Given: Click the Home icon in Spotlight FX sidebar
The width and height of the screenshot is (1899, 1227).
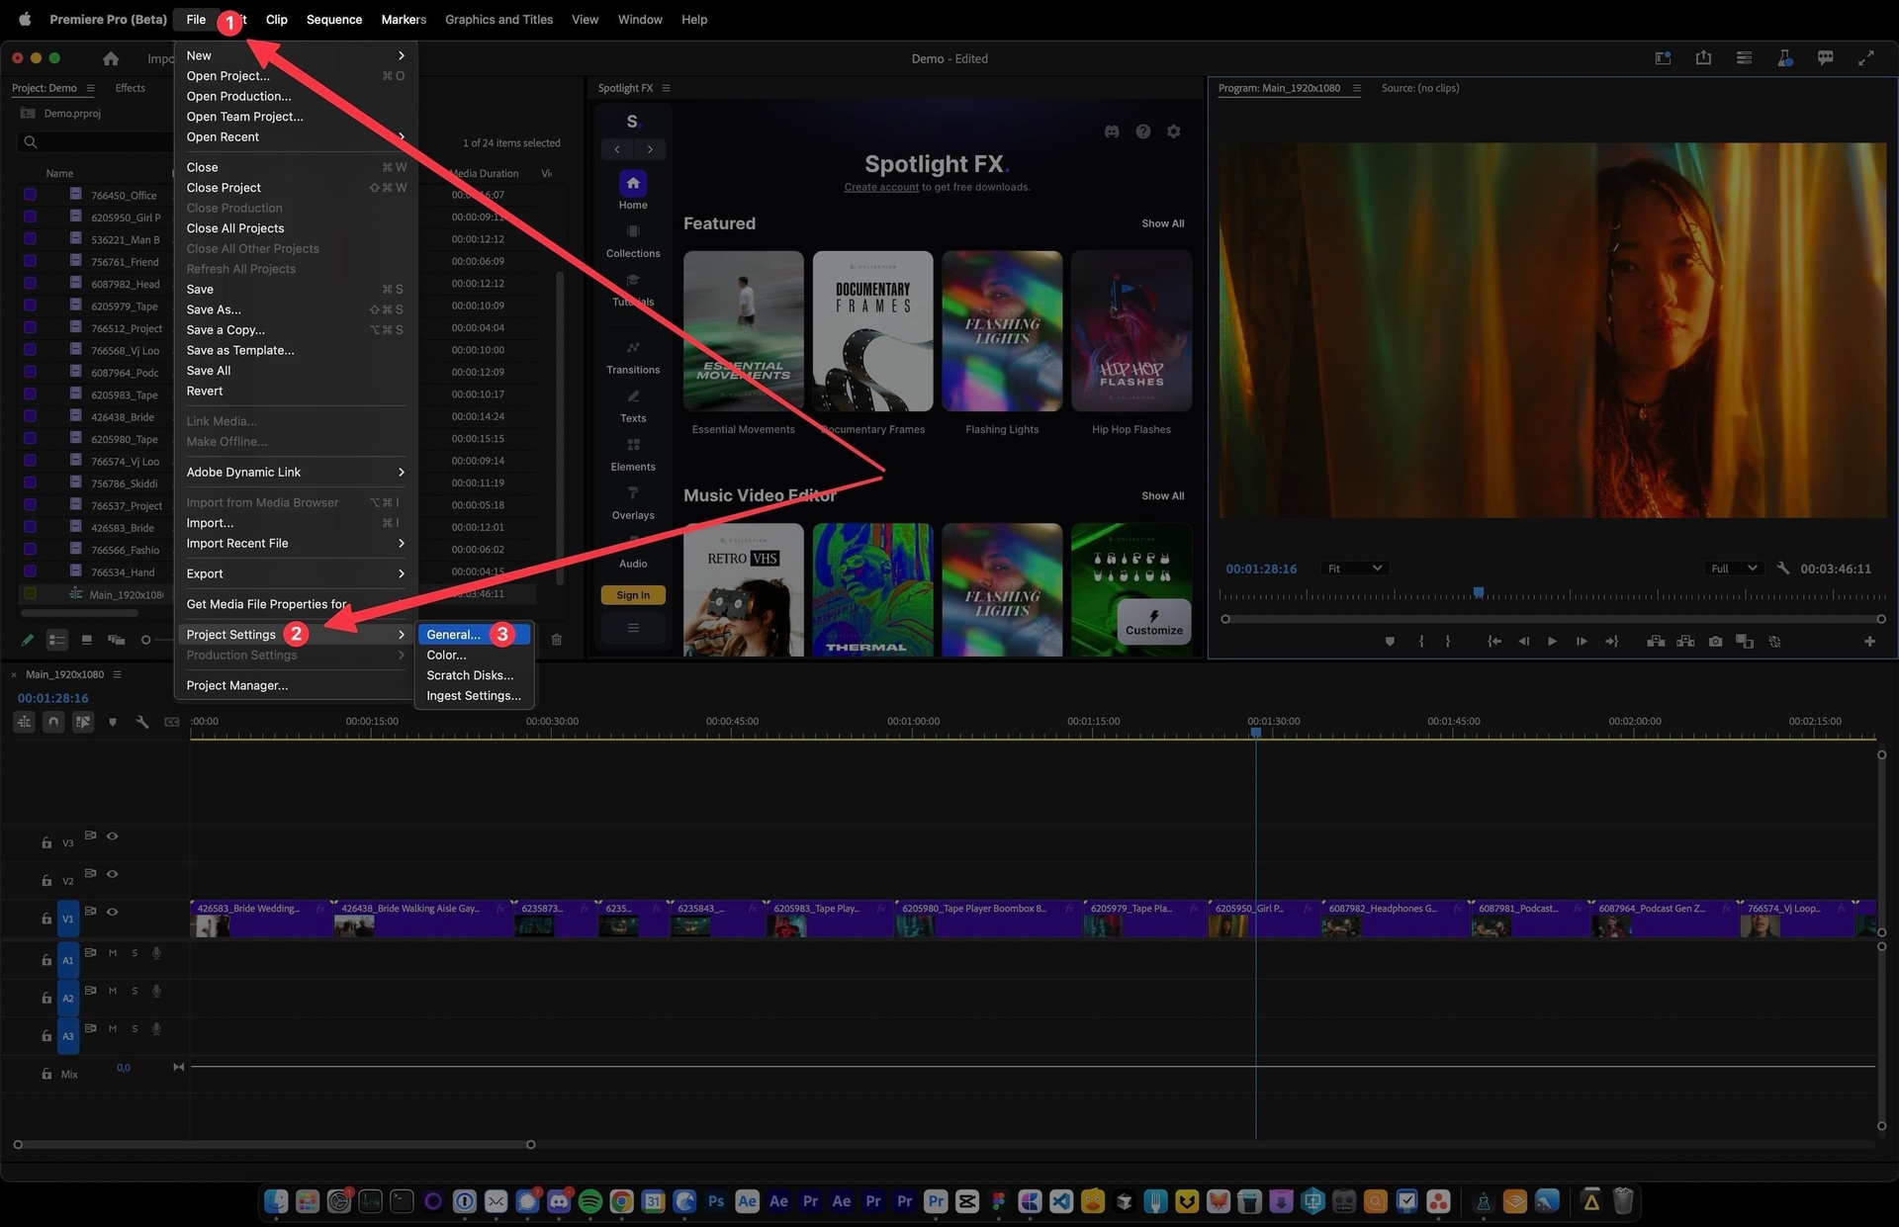Looking at the screenshot, I should pos(633,184).
